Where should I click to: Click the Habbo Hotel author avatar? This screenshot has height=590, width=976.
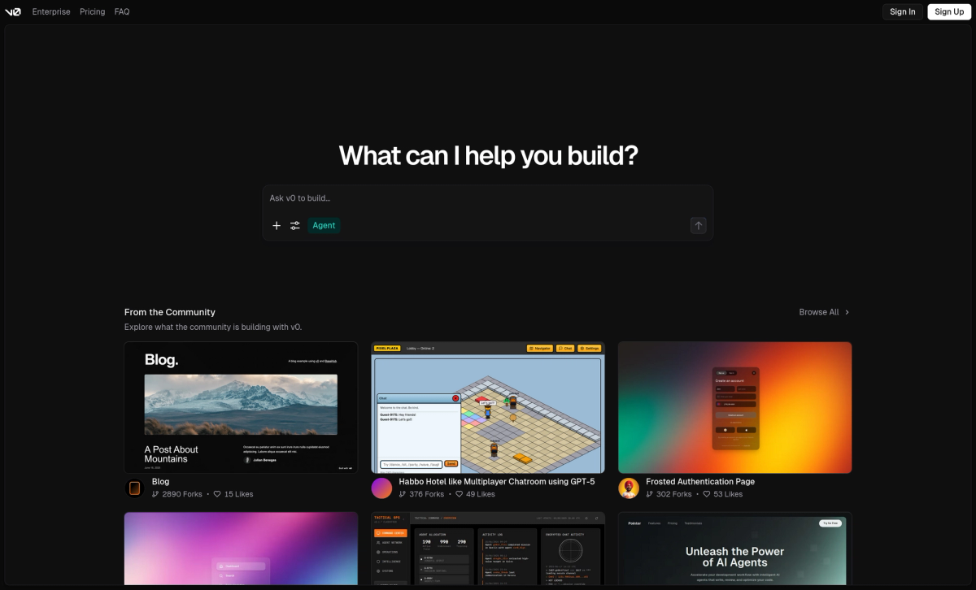381,488
